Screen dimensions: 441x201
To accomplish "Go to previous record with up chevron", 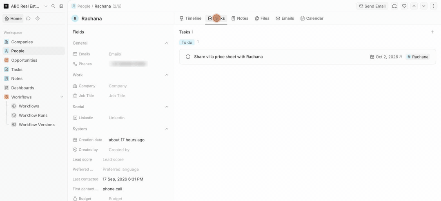I will [414, 6].
